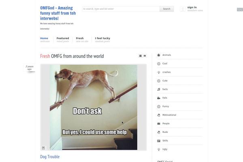
Task: Click the Cool category smiley icon
Action: point(159,64)
